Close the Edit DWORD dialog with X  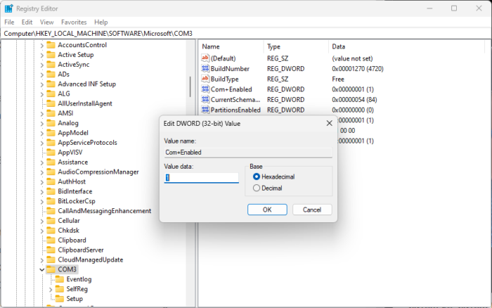click(x=329, y=123)
